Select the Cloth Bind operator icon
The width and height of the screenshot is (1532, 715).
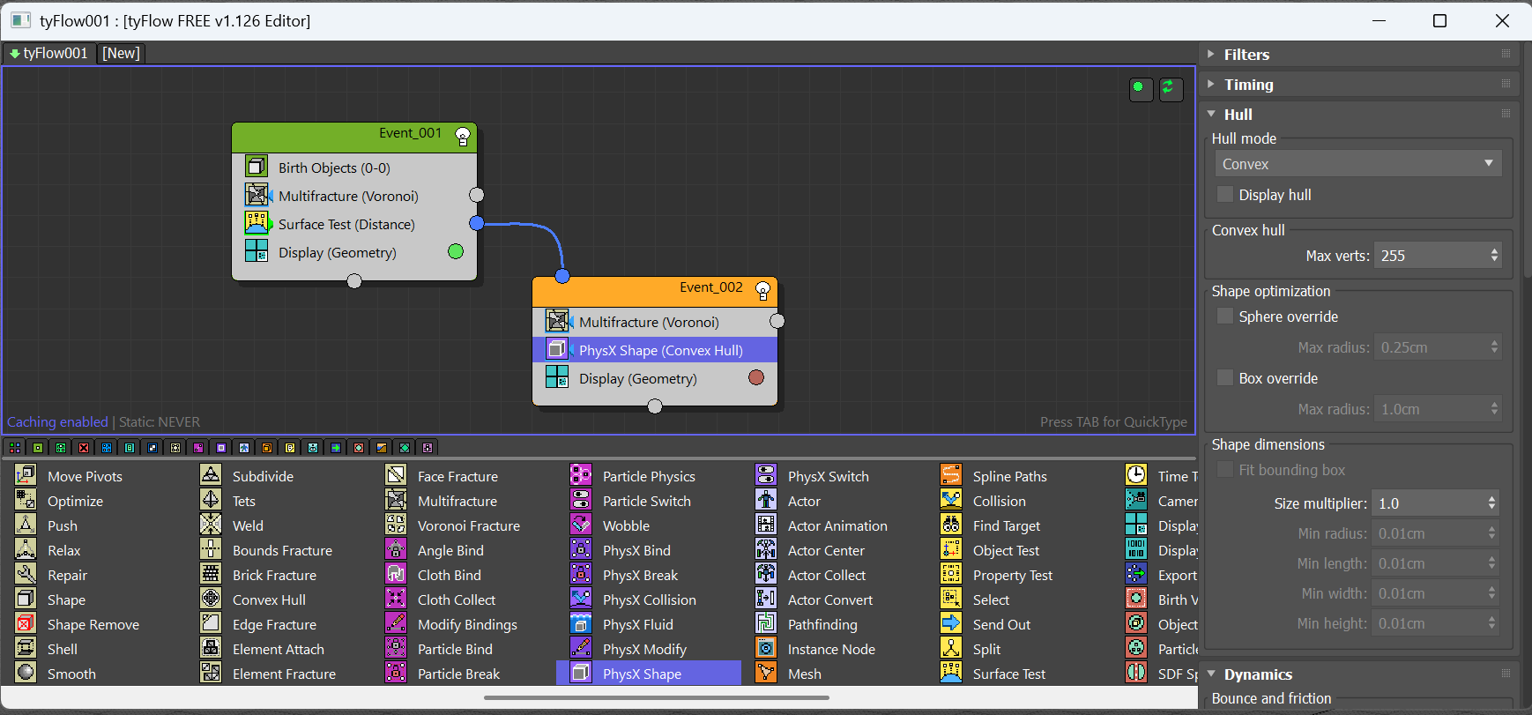click(x=396, y=574)
